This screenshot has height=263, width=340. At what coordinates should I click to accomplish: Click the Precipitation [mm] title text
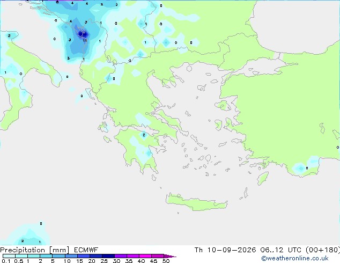click(x=35, y=250)
